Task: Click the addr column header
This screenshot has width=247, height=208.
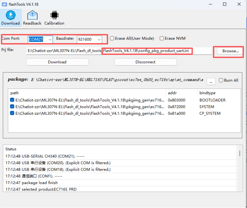Action: pyautogui.click(x=182, y=93)
